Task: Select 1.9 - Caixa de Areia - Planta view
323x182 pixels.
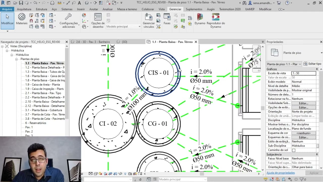Action: pos(42,85)
